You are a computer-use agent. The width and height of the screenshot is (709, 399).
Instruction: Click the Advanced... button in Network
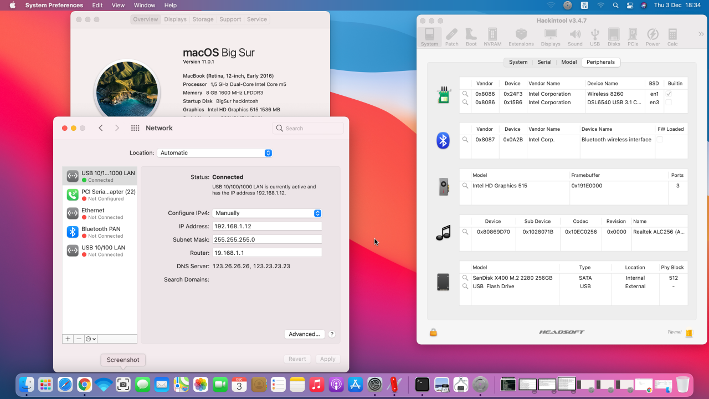(304, 334)
